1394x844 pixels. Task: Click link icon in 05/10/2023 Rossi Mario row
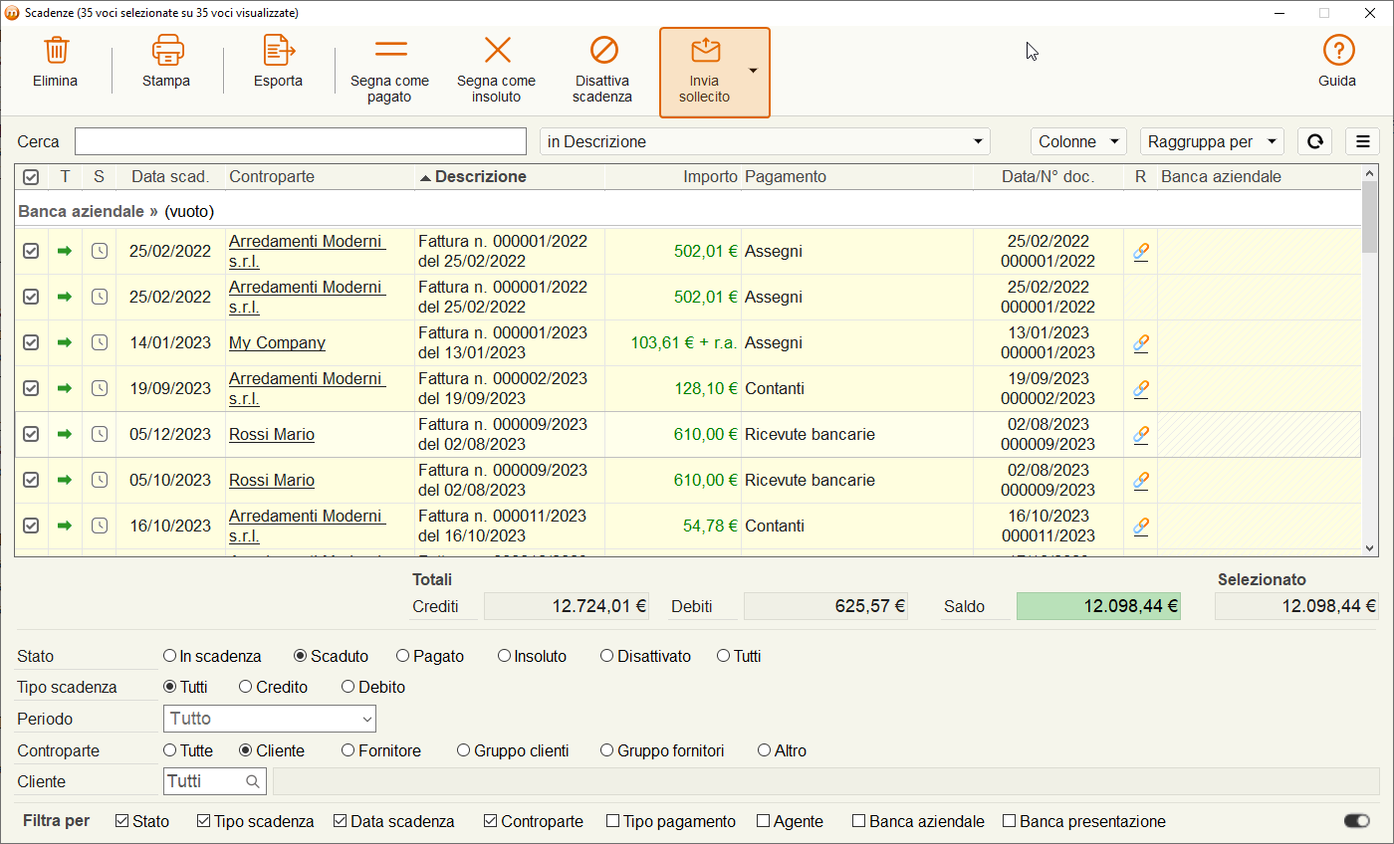(x=1141, y=481)
